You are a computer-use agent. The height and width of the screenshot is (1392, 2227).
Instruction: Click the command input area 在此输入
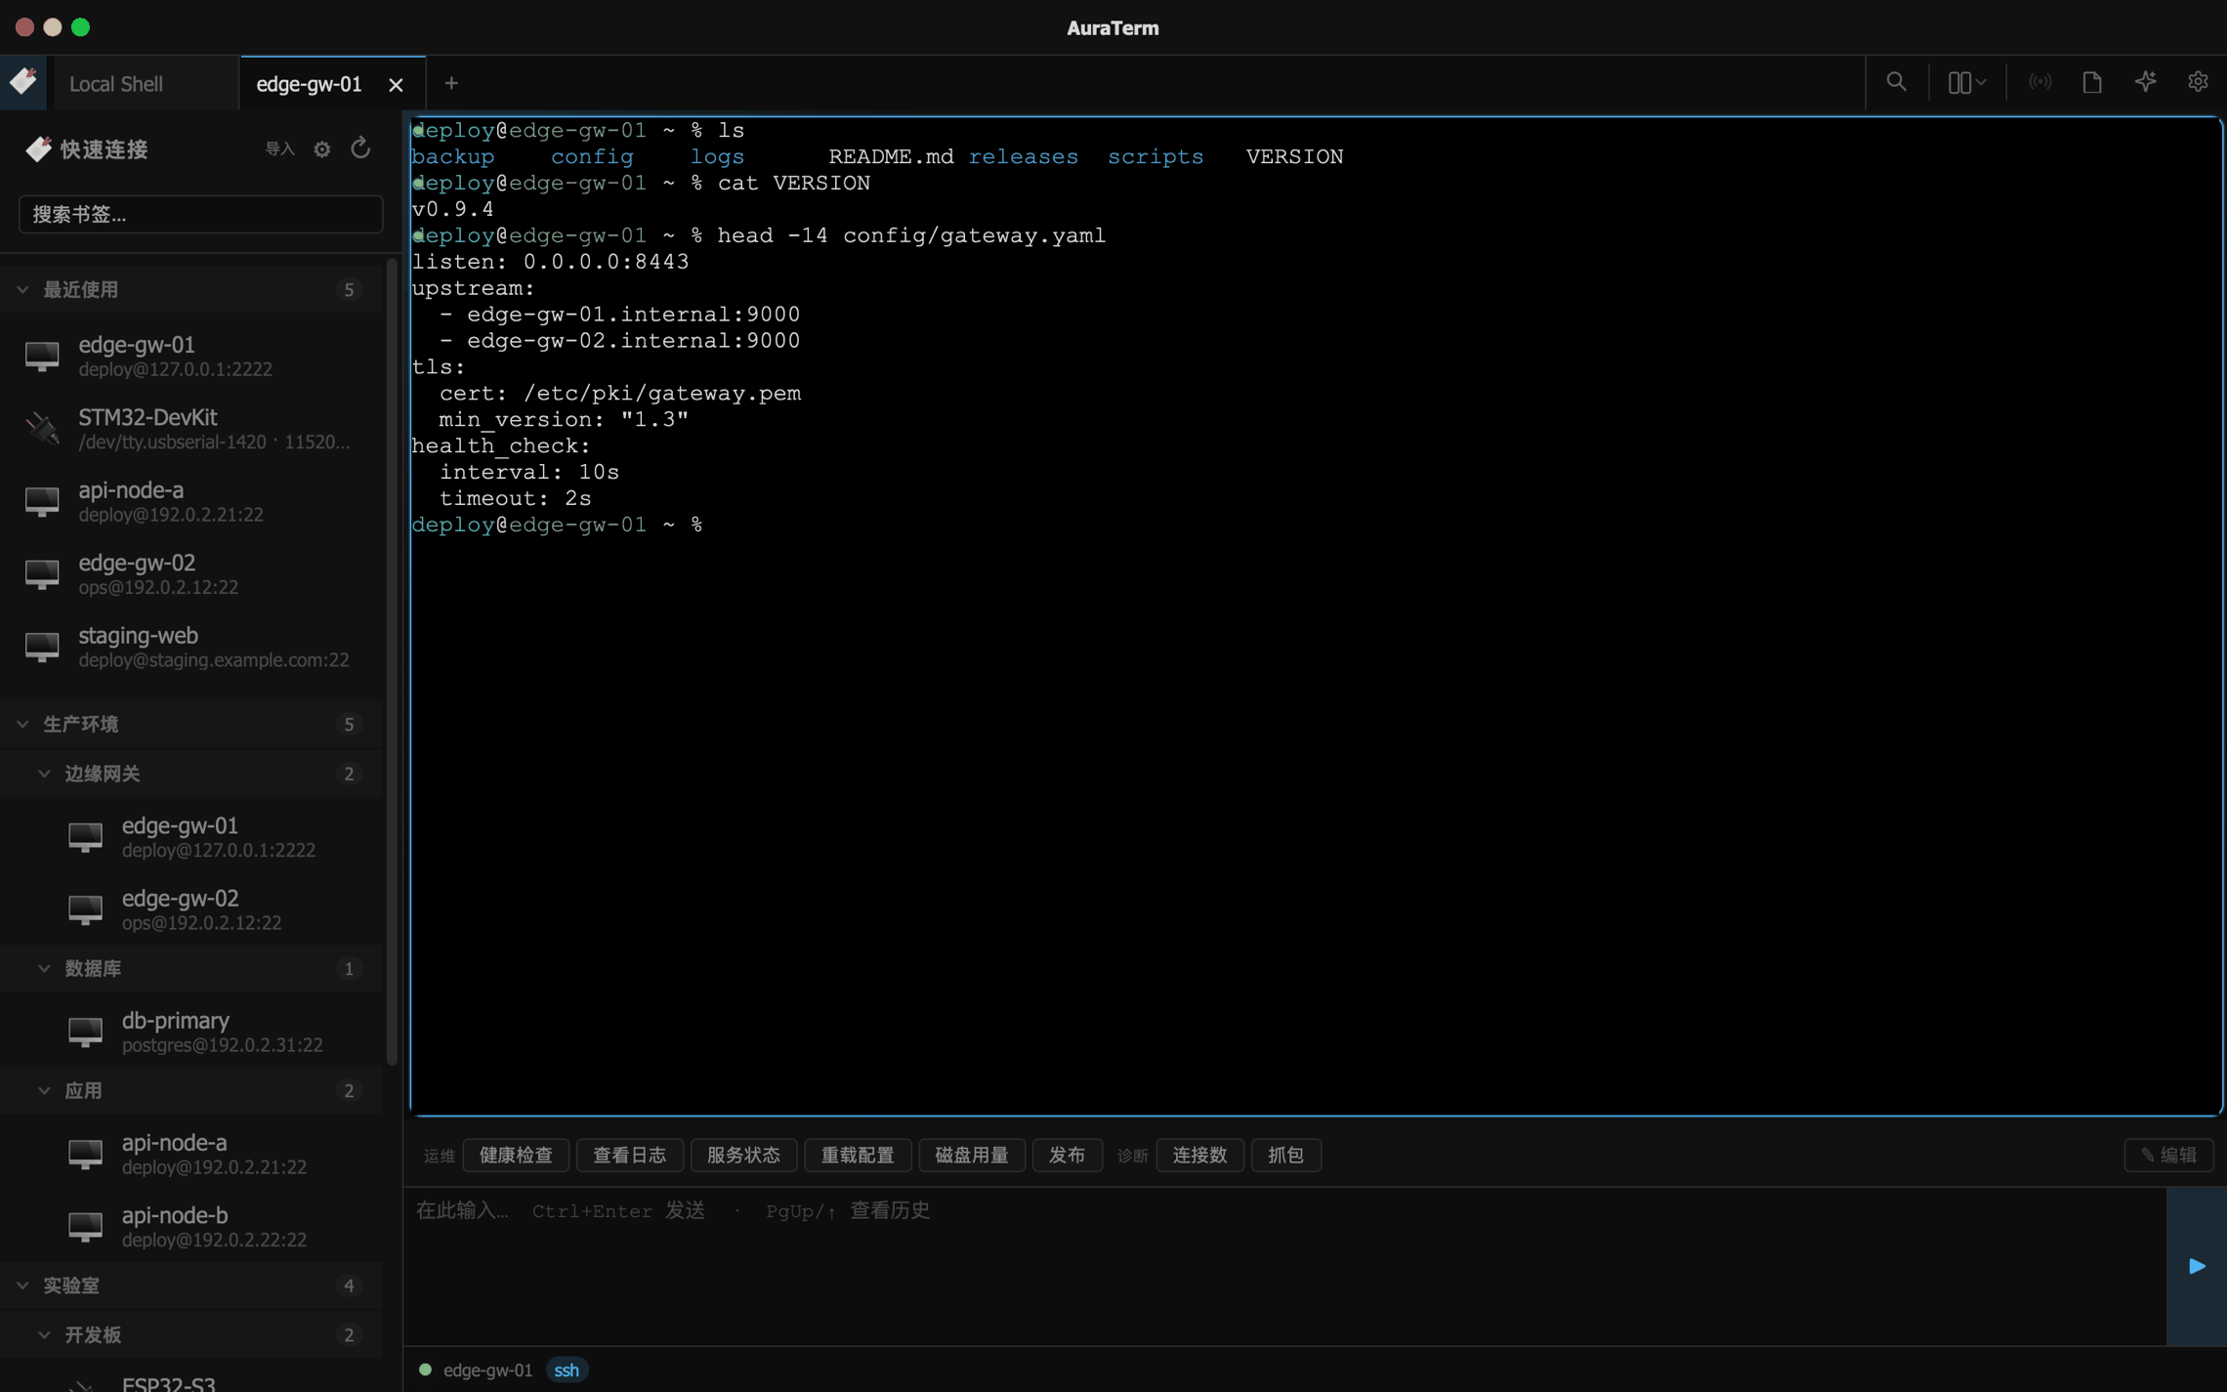(1284, 1266)
